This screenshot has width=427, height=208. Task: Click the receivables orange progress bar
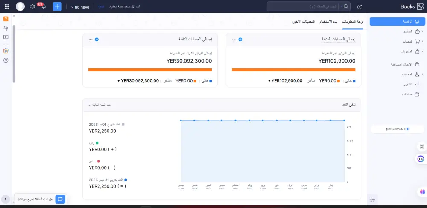click(x=294, y=70)
